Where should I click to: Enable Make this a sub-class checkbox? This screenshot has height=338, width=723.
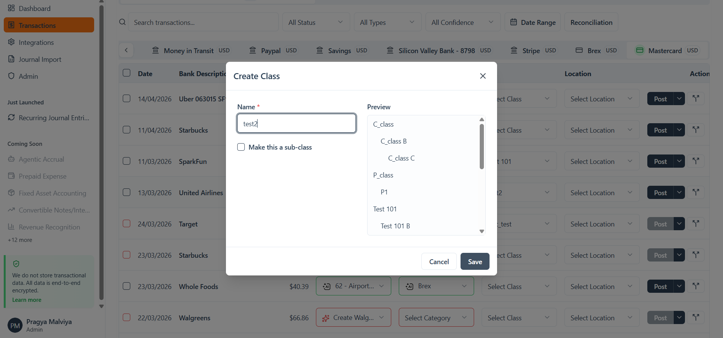coord(241,147)
